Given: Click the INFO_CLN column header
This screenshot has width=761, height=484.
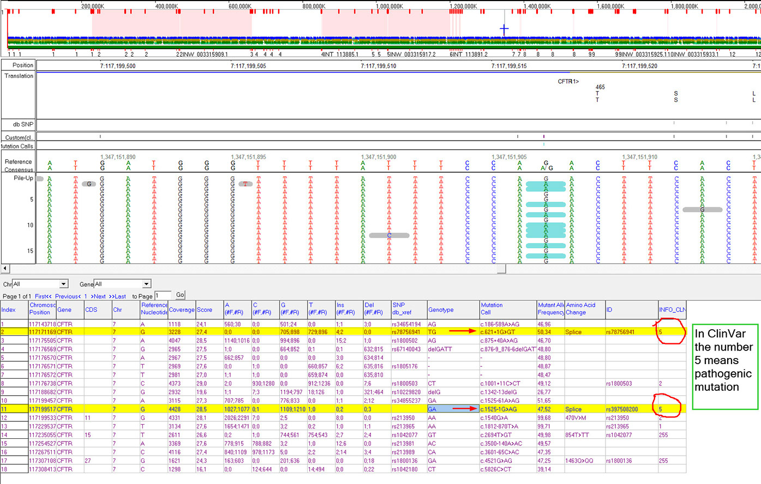Looking at the screenshot, I should 672,310.
